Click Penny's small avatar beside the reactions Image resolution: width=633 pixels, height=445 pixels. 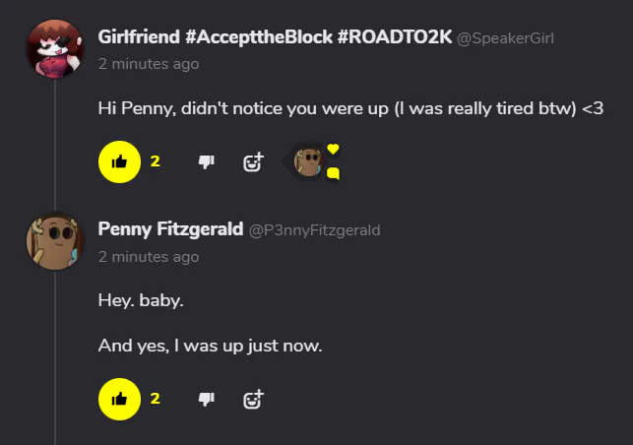pos(308,161)
